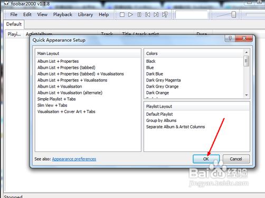
Task: Select 'Album List + Properties + Visualisations'
Action: point(72,80)
